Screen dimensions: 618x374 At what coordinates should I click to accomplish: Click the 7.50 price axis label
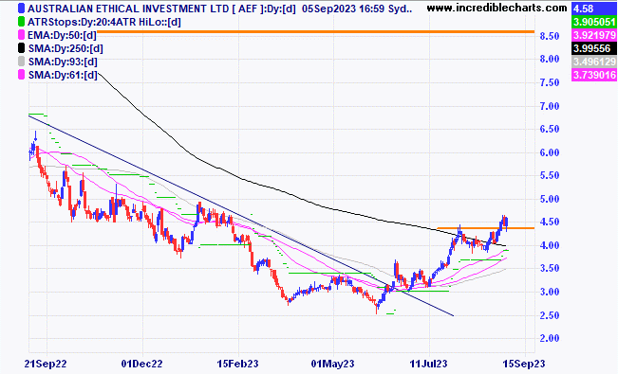[549, 82]
